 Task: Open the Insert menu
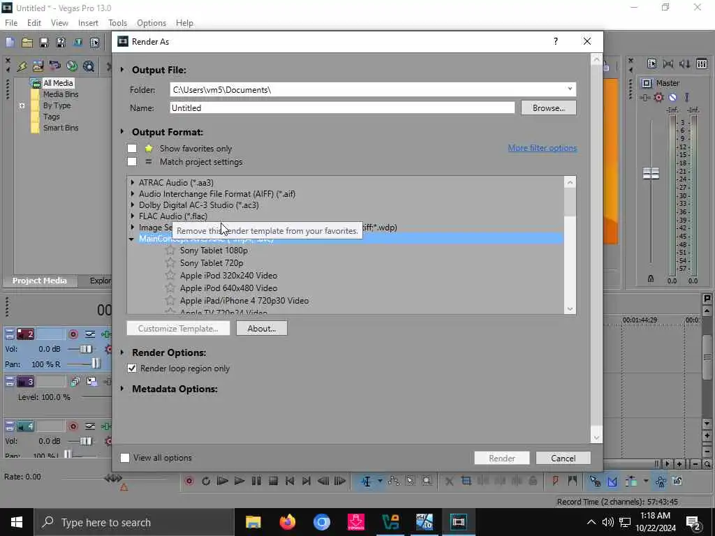88,23
